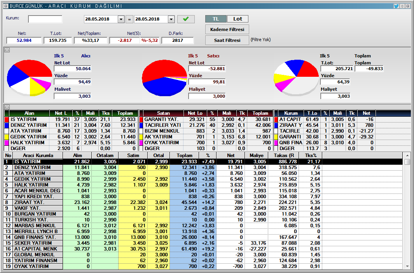
Task: Select the YAPI KREDI YAT. row
Action: (203, 196)
